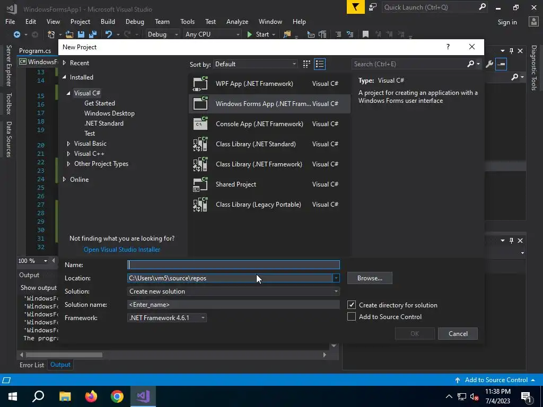The height and width of the screenshot is (407, 543).
Task: Click the Navigate Backward toolbar icon
Action: tap(16, 34)
